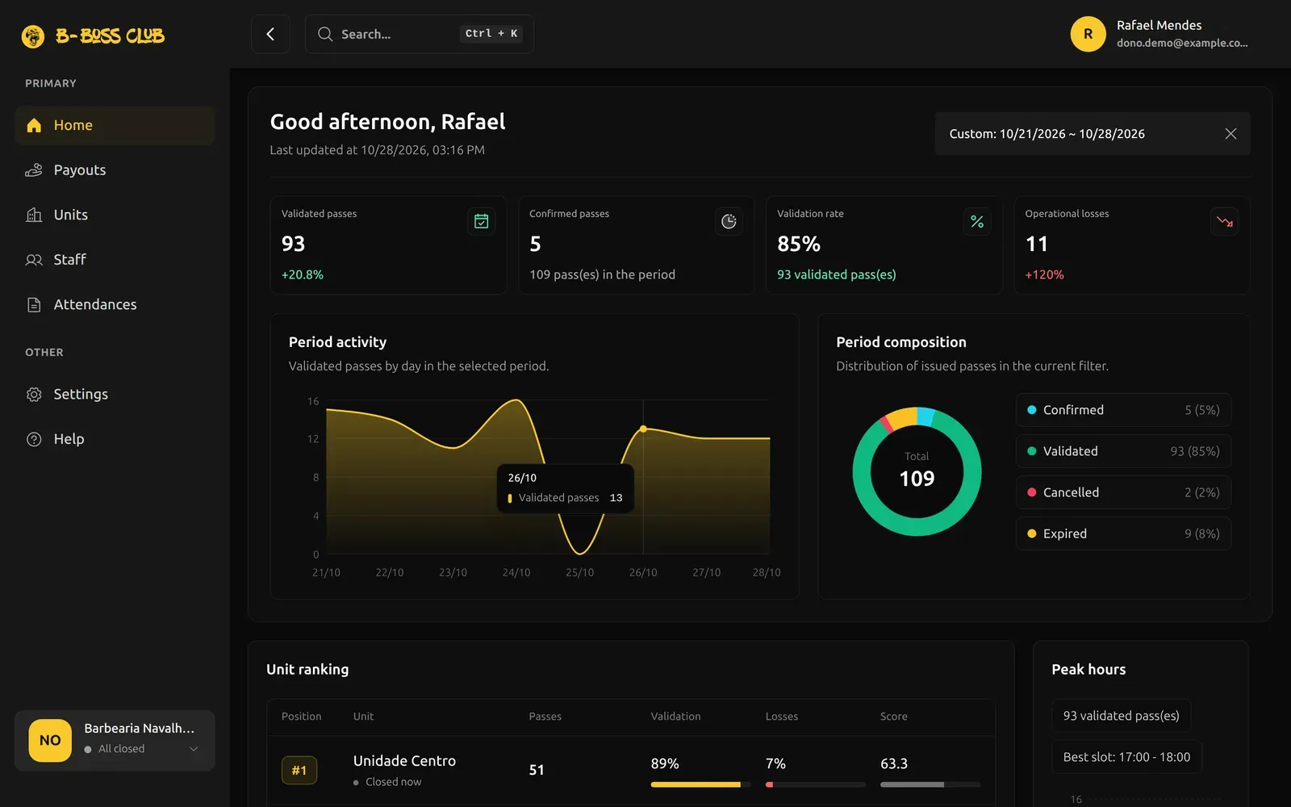Click the 26/10 data point on chart
Screen dimensions: 1291x807
(643, 429)
